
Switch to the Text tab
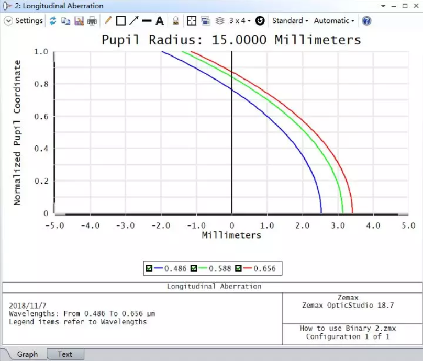tap(65, 354)
